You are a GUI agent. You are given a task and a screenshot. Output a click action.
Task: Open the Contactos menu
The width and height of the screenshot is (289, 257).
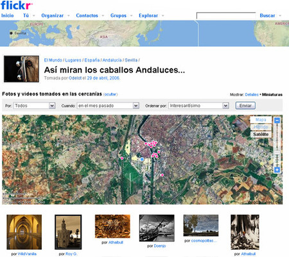(x=87, y=15)
